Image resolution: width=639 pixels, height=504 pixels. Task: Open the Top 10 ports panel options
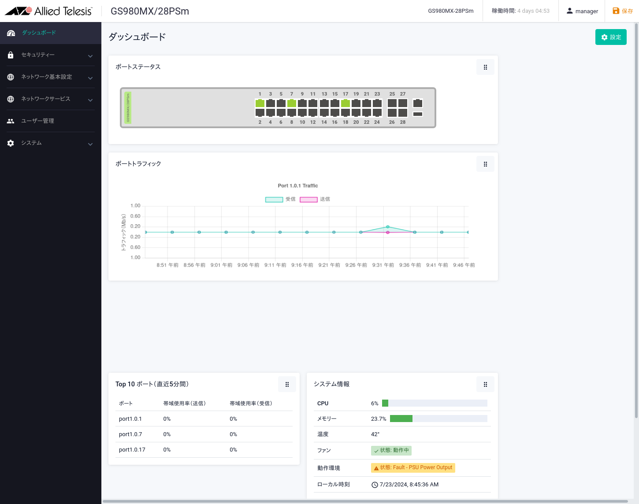tap(287, 385)
